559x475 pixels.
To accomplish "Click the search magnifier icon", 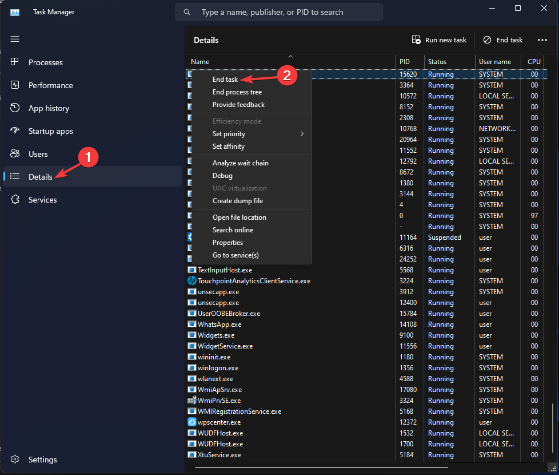I will (x=187, y=12).
